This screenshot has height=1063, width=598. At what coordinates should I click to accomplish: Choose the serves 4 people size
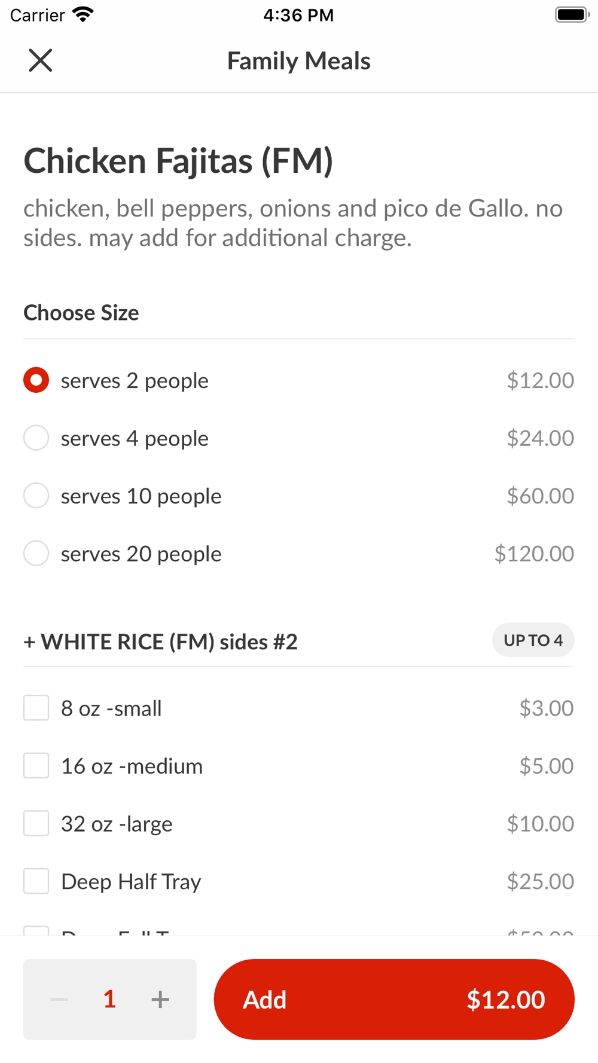pos(36,438)
